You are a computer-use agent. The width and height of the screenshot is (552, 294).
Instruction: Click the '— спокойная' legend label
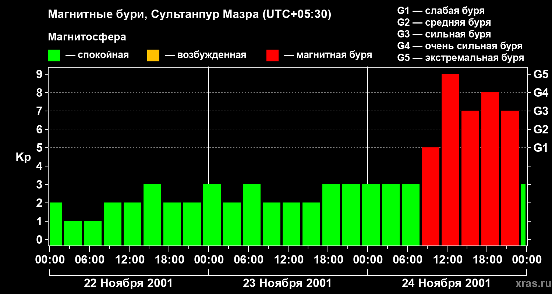[x=97, y=55]
